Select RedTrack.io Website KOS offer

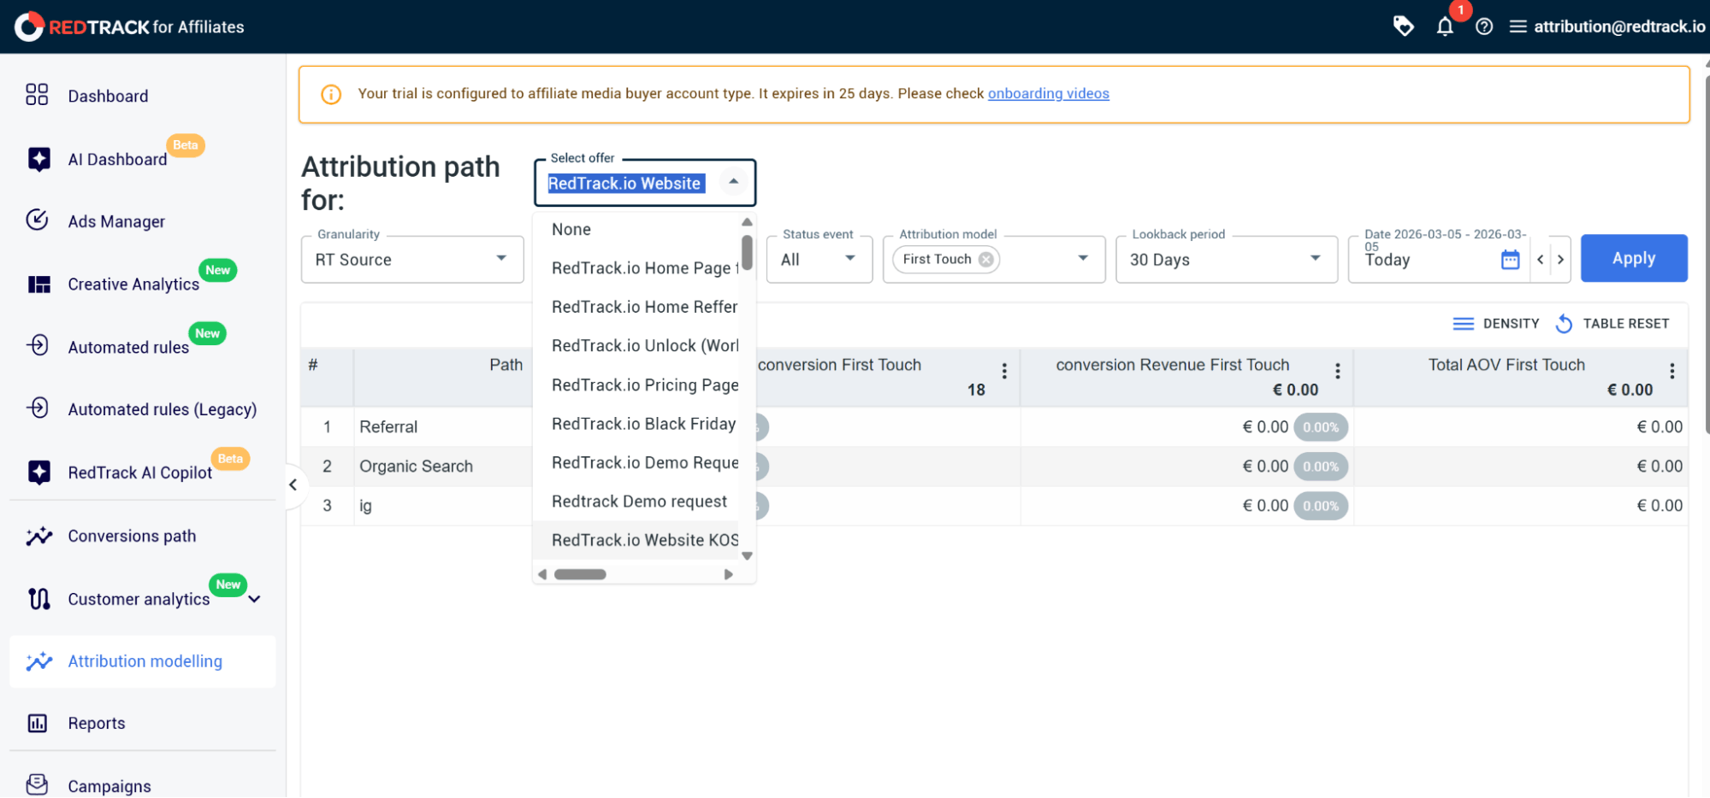pyautogui.click(x=636, y=540)
